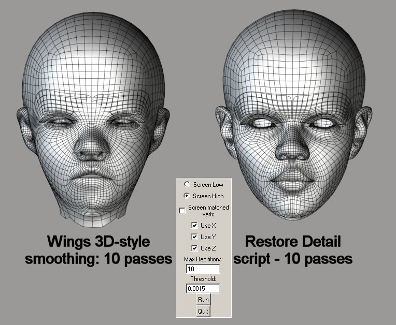Click the Max Repititions input field
396x325 pixels.
click(203, 269)
